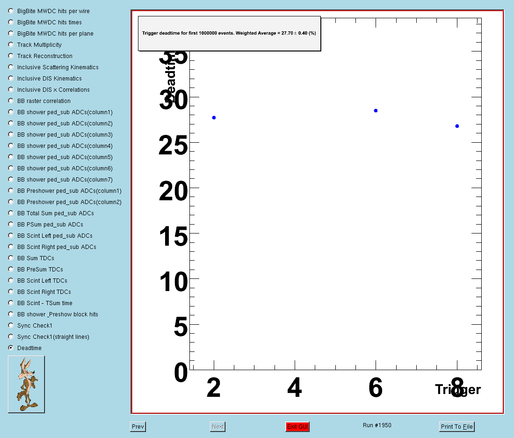The image size is (514, 438).
Task: Click the selected Deadtime radio button
Action: click(11, 347)
